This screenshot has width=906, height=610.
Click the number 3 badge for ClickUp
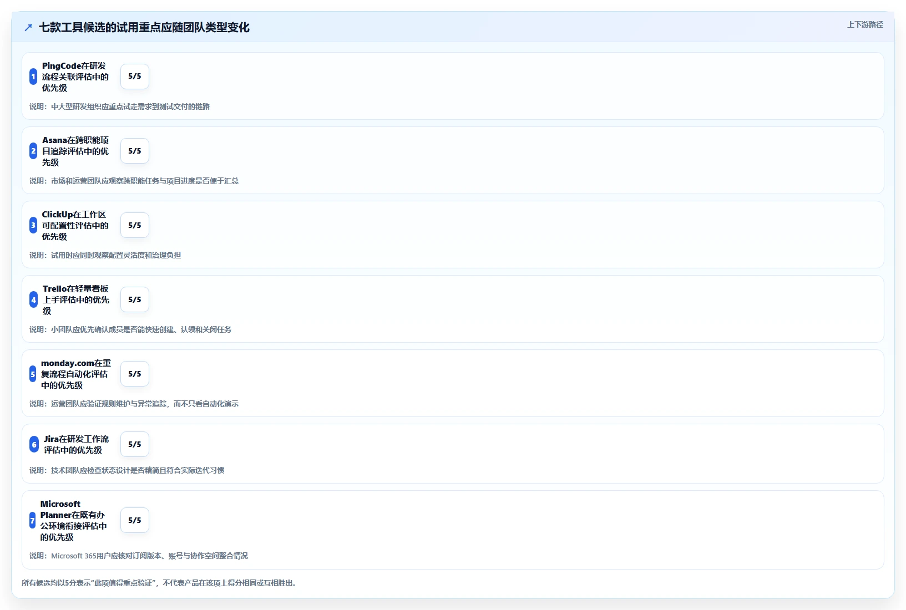pyautogui.click(x=33, y=225)
